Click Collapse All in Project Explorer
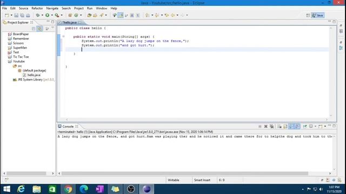The image size is (346, 194). tap(34, 29)
